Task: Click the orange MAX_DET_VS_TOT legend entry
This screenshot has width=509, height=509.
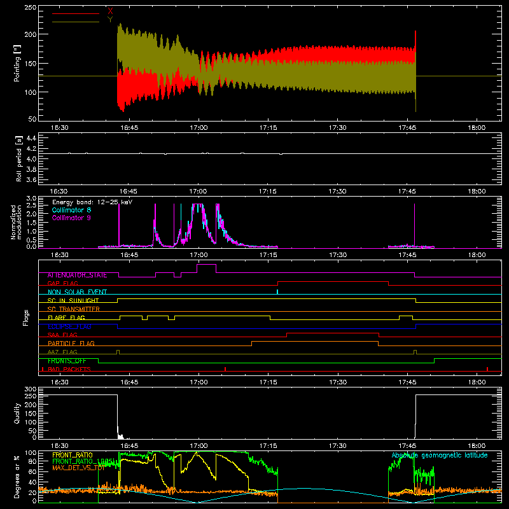Action: coord(78,468)
